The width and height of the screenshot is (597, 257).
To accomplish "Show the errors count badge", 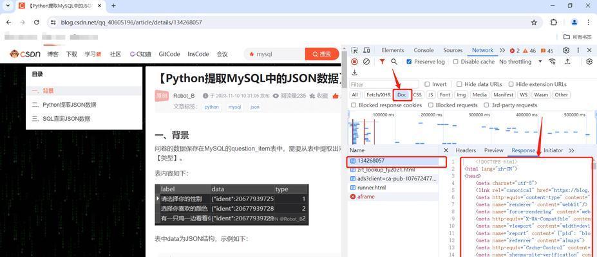I will (x=515, y=51).
